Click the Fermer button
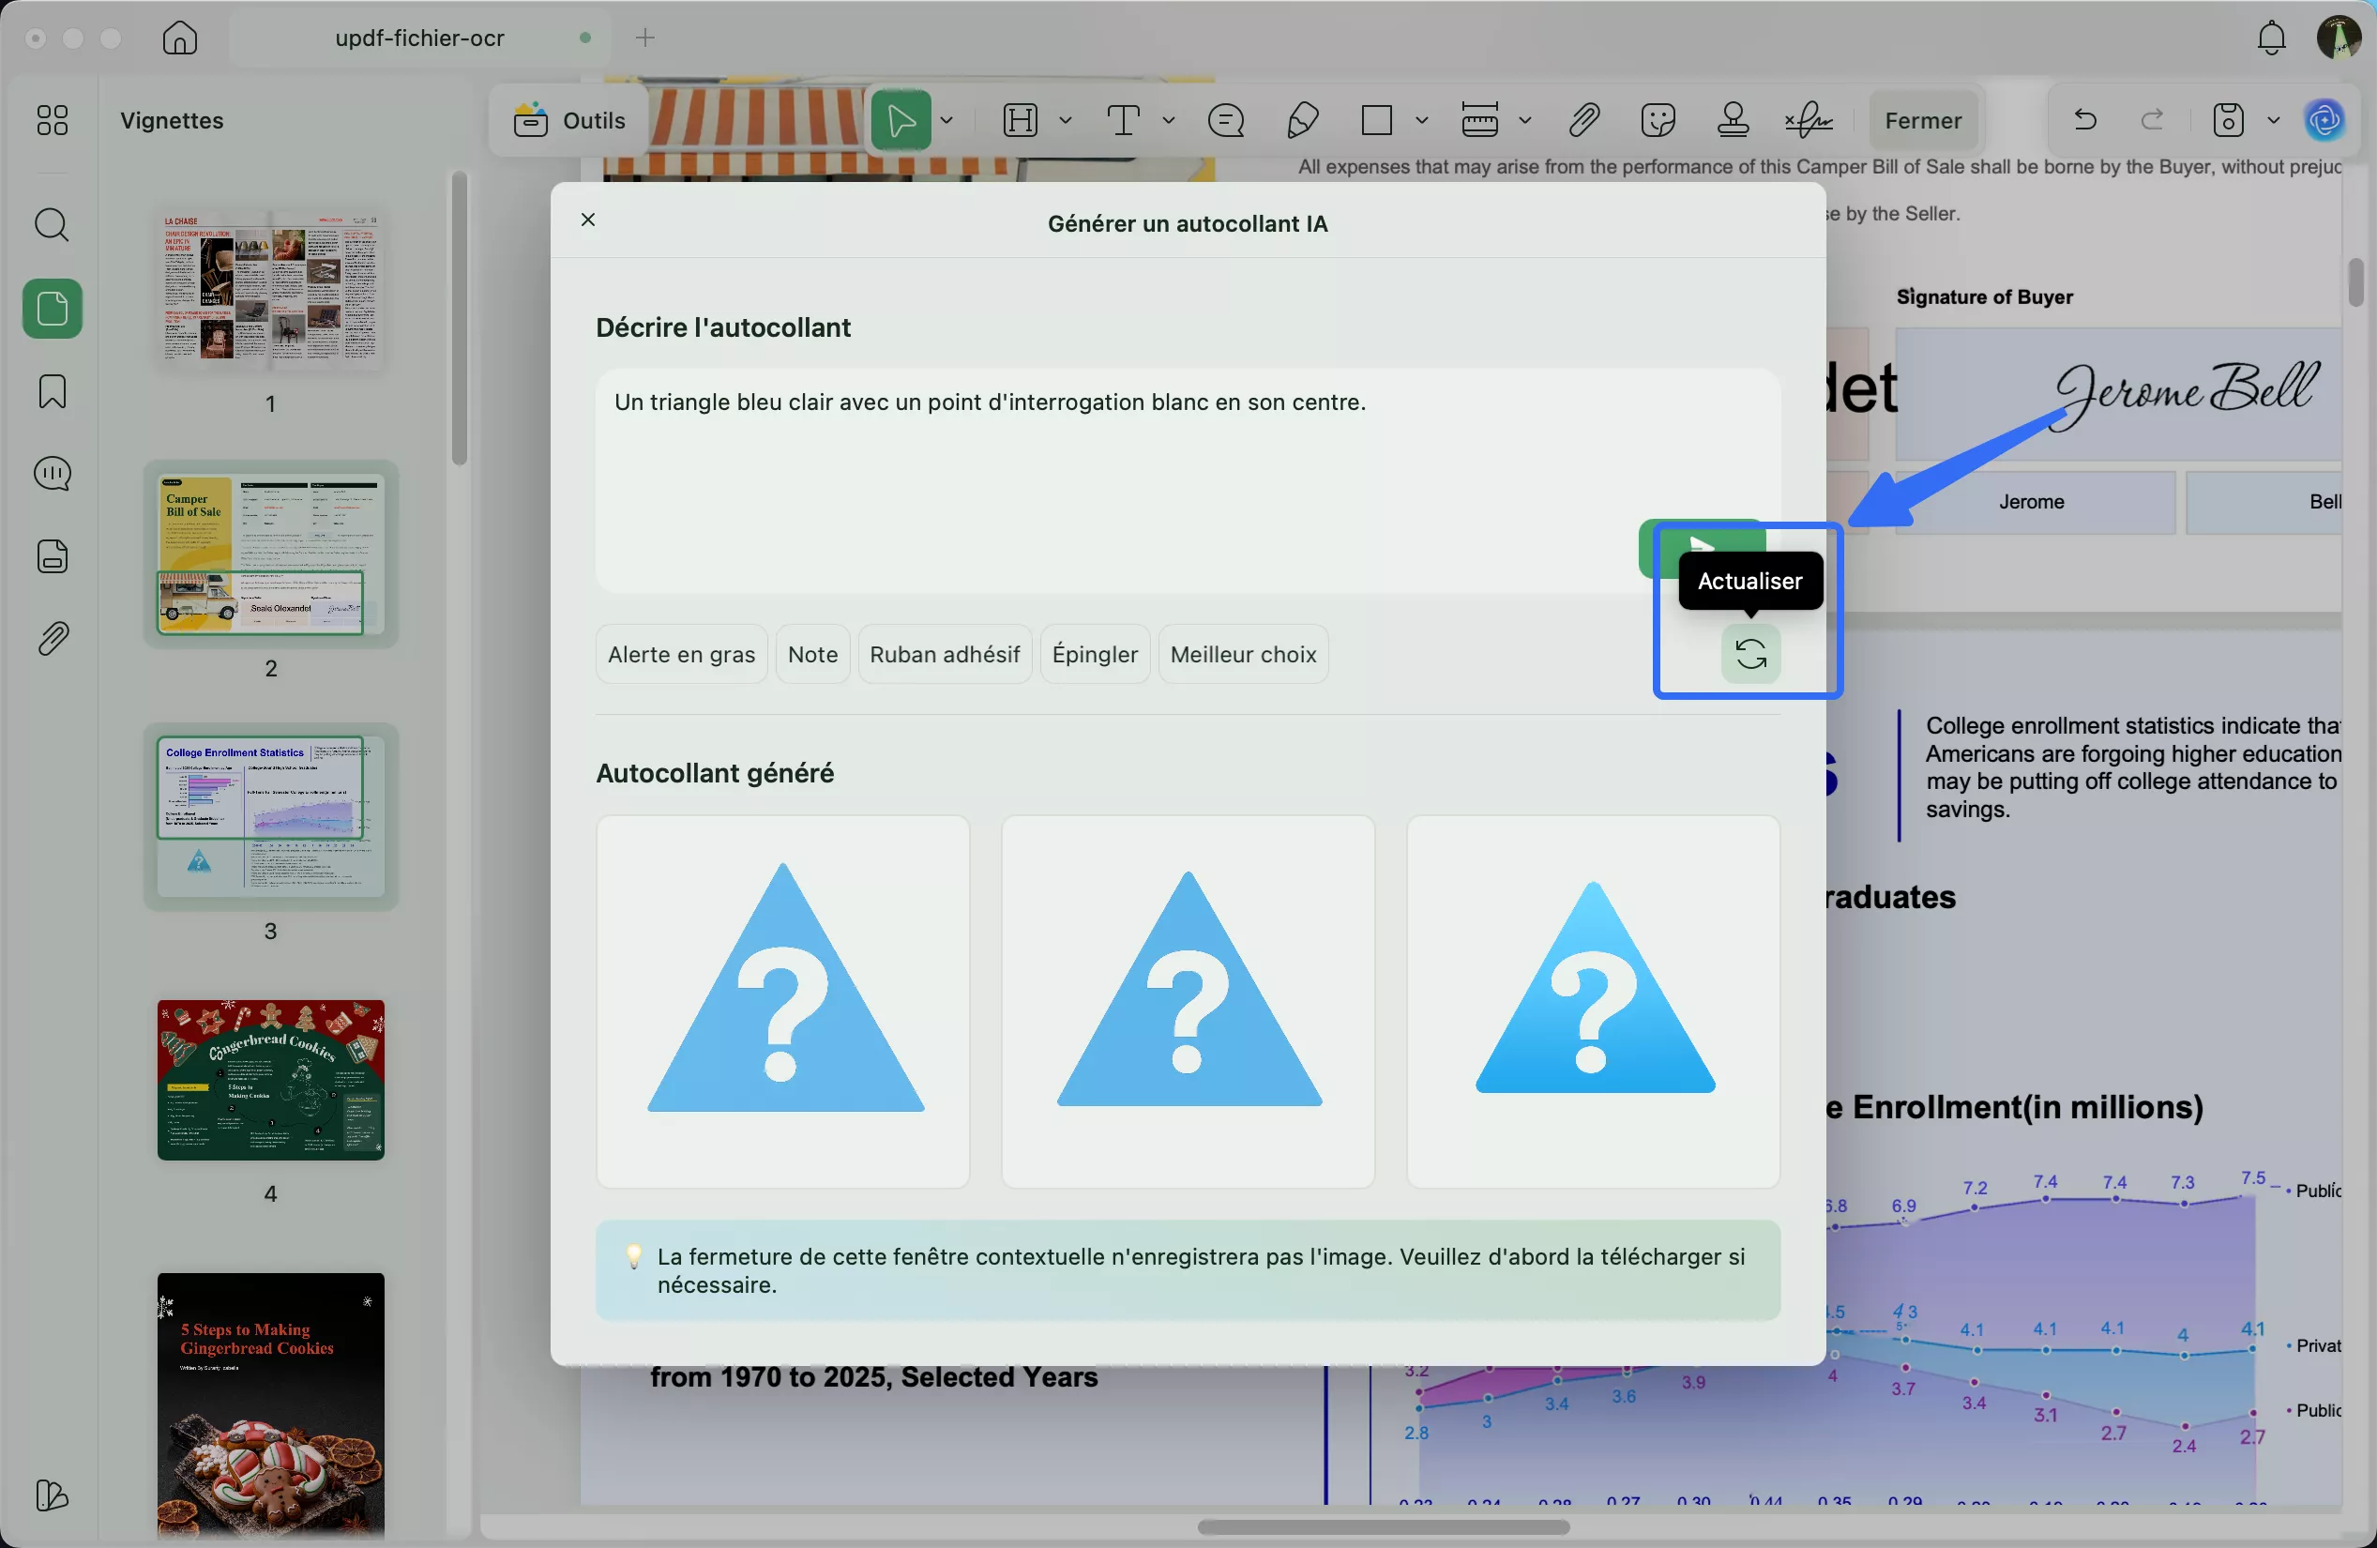This screenshot has height=1548, width=2377. pyautogui.click(x=1923, y=121)
